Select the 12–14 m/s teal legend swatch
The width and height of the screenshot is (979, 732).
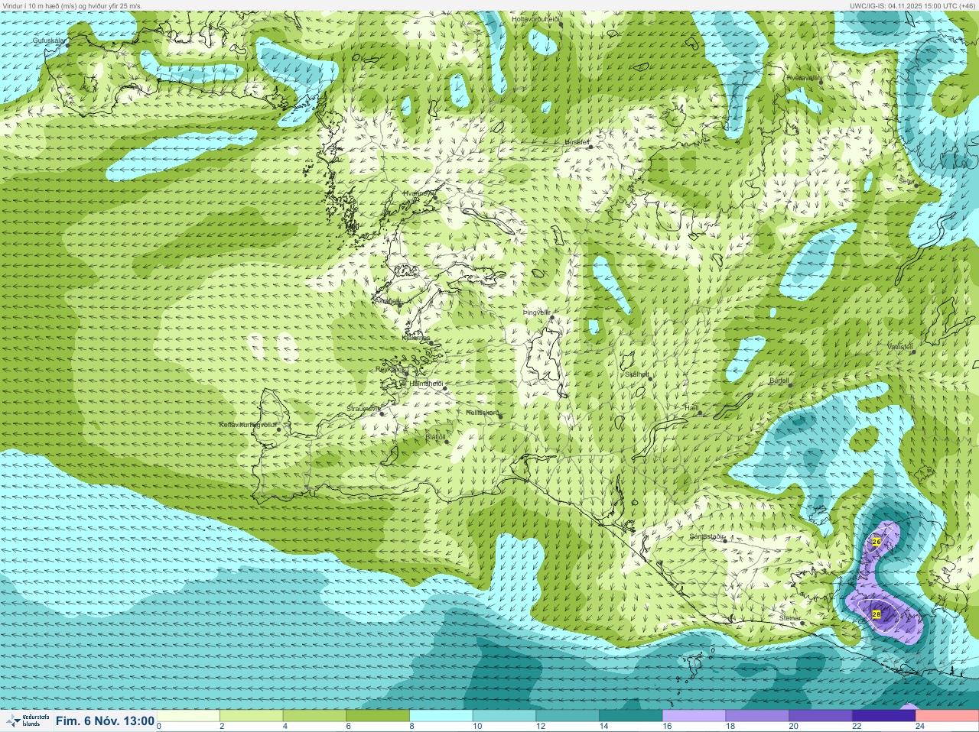pos(568,716)
